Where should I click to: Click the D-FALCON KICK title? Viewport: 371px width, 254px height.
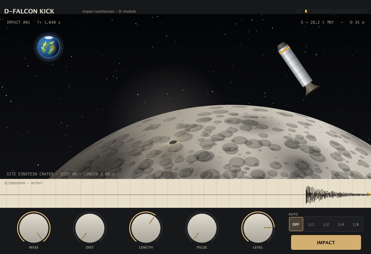tap(29, 11)
